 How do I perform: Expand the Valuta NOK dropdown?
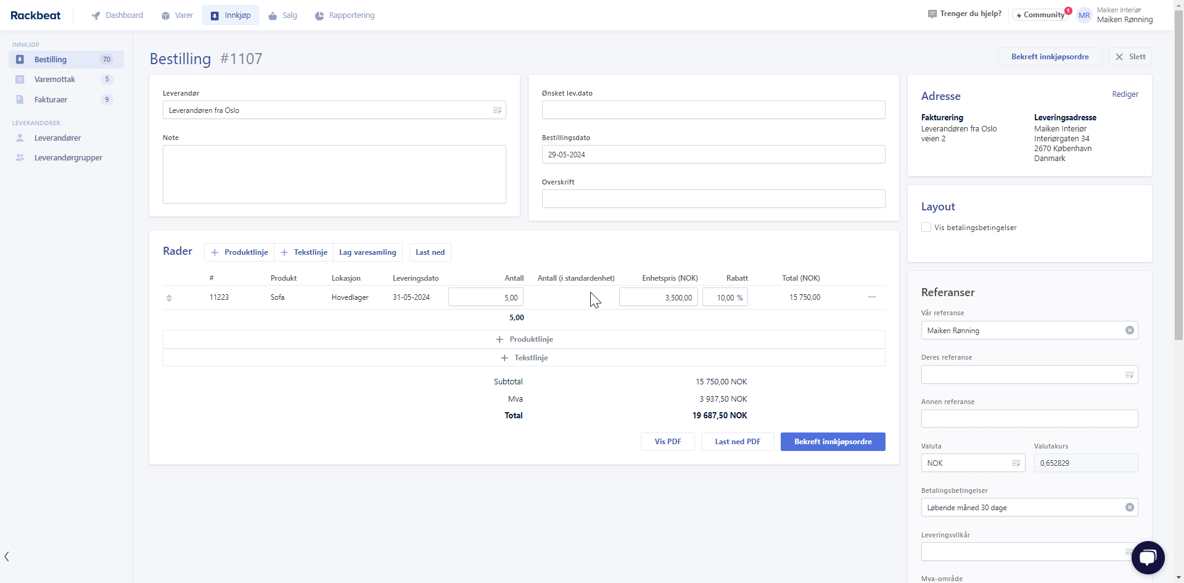pos(1016,463)
